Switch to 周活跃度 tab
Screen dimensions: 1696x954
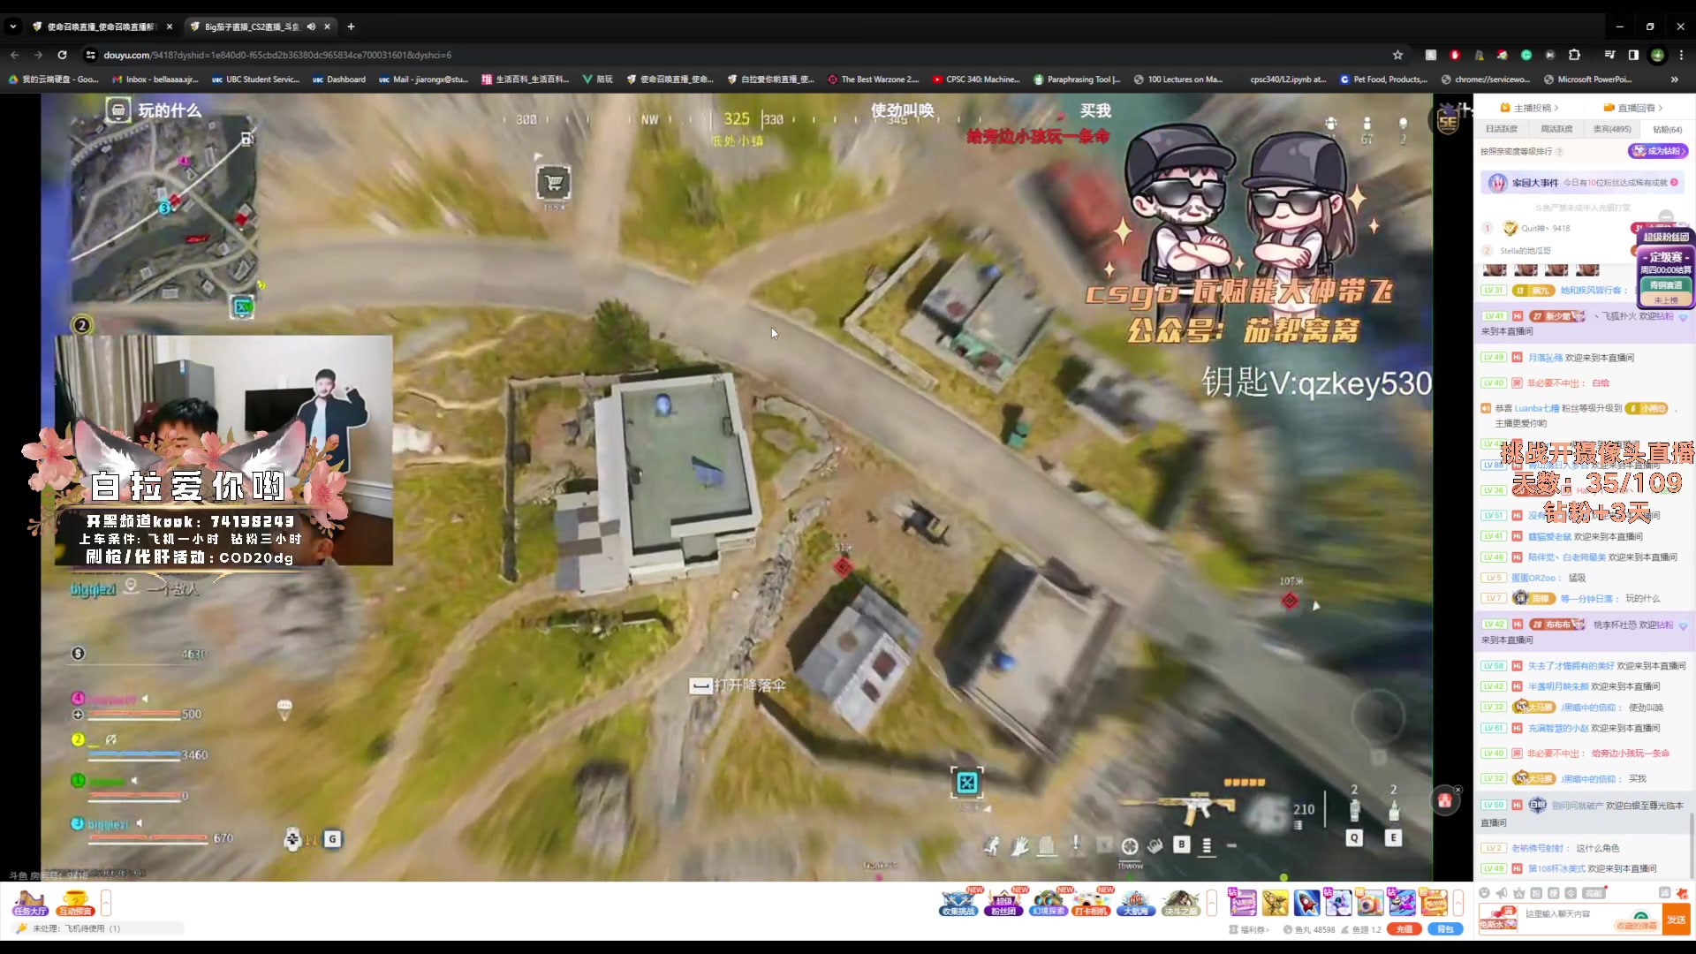click(1556, 129)
